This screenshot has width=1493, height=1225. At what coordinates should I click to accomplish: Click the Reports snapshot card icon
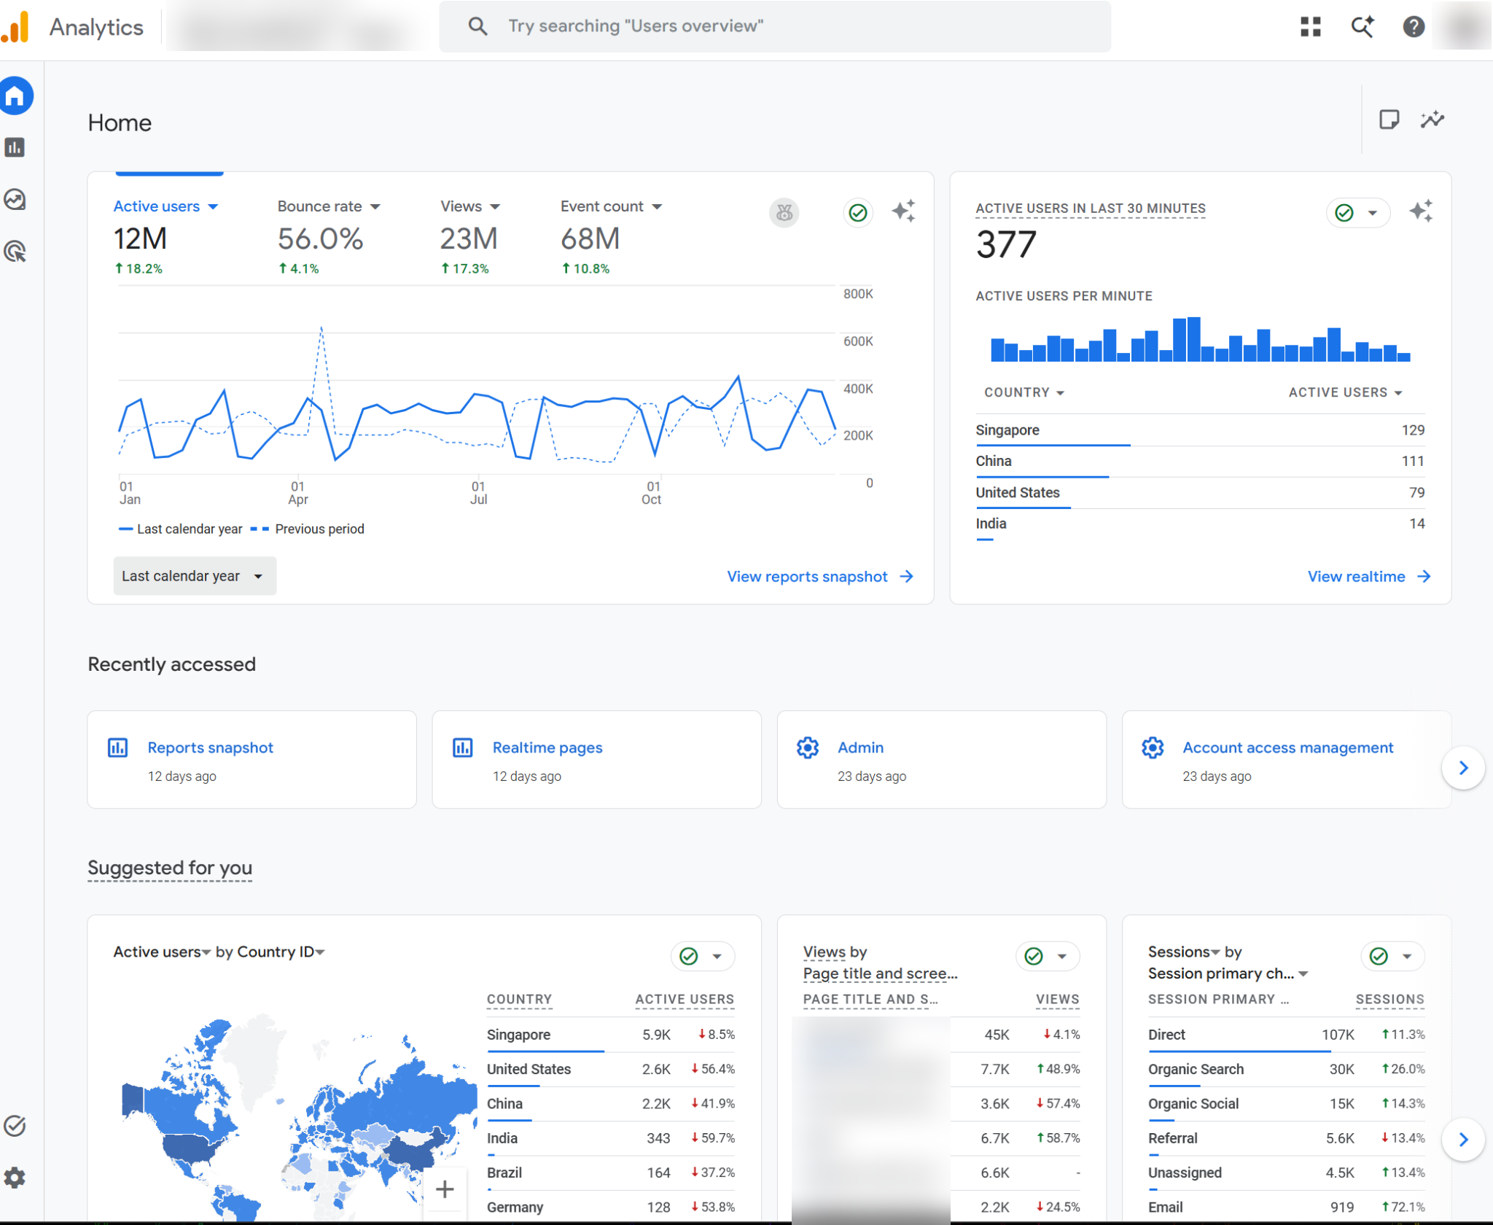click(118, 747)
